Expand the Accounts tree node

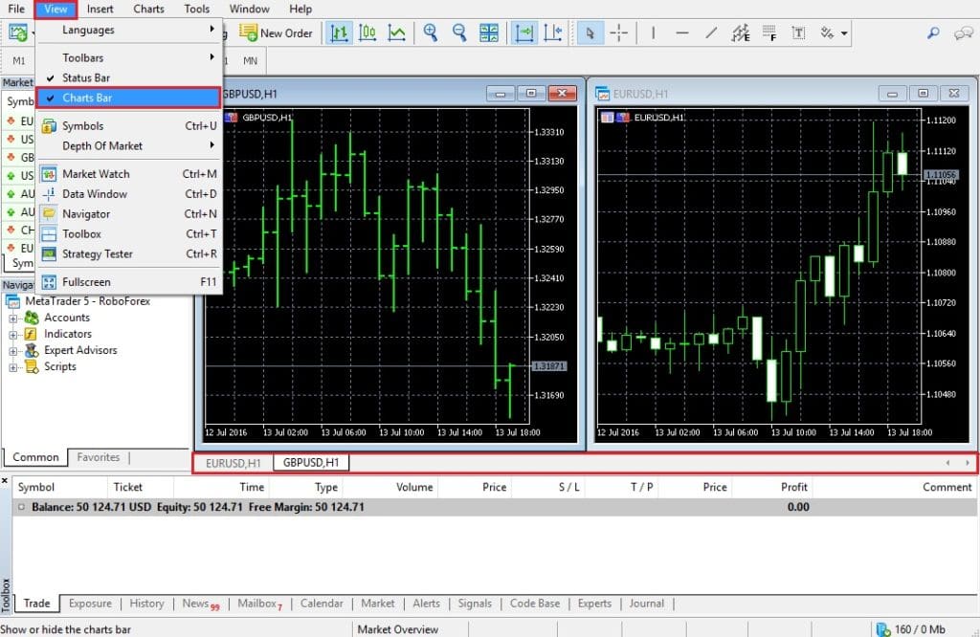click(x=12, y=318)
